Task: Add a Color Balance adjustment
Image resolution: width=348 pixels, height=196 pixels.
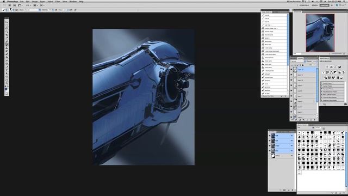Action: [x=331, y=72]
